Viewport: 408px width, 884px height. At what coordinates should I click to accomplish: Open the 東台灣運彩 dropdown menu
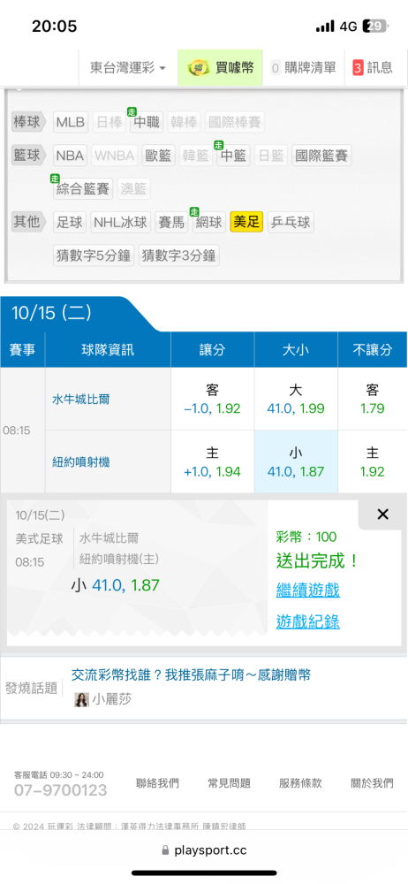[128, 68]
